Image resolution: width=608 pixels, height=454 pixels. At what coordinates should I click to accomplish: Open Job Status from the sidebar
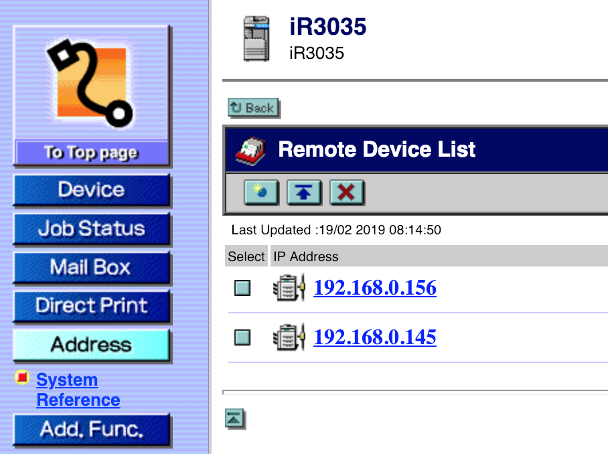click(92, 229)
